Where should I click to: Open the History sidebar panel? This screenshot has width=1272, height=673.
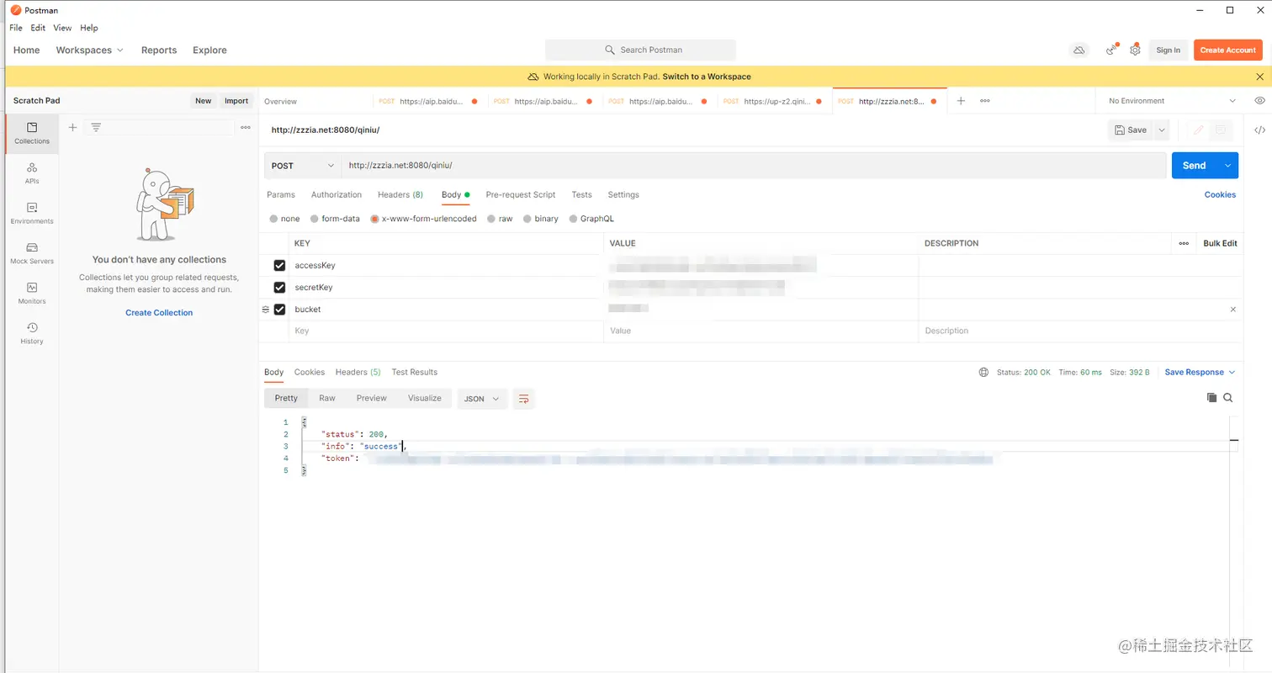32,333
